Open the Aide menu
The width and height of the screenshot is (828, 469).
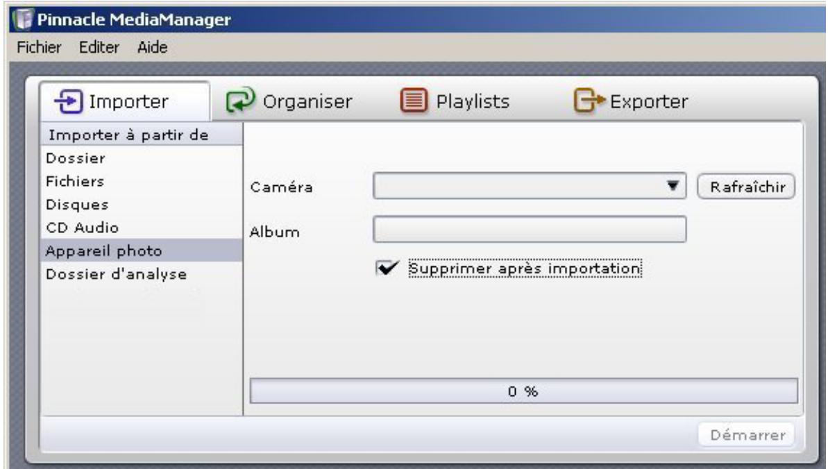pyautogui.click(x=153, y=48)
